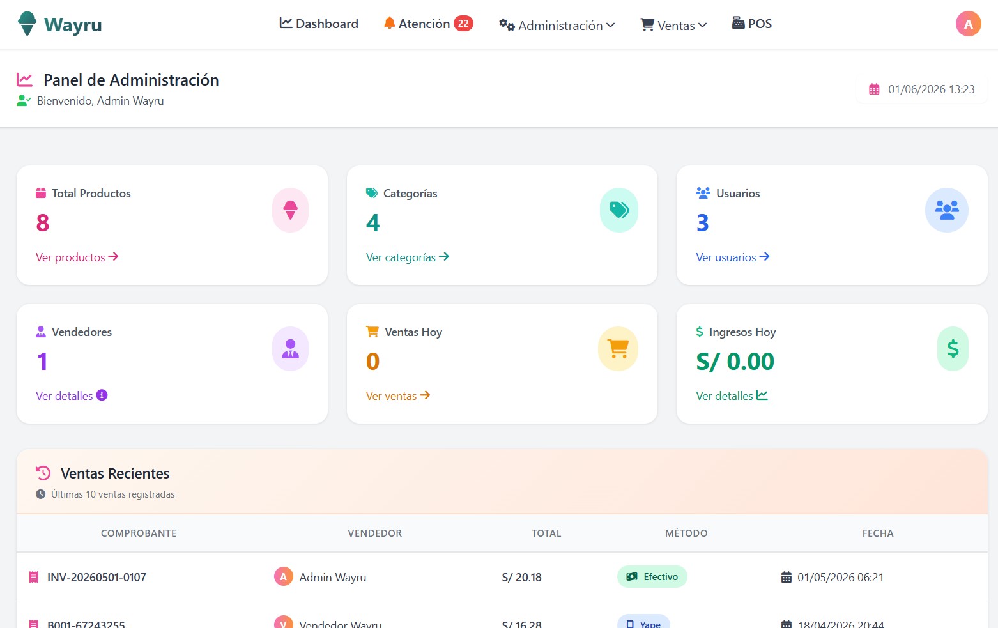Viewport: 998px width, 628px height.
Task: Click the red 22 notification badge
Action: click(x=463, y=24)
